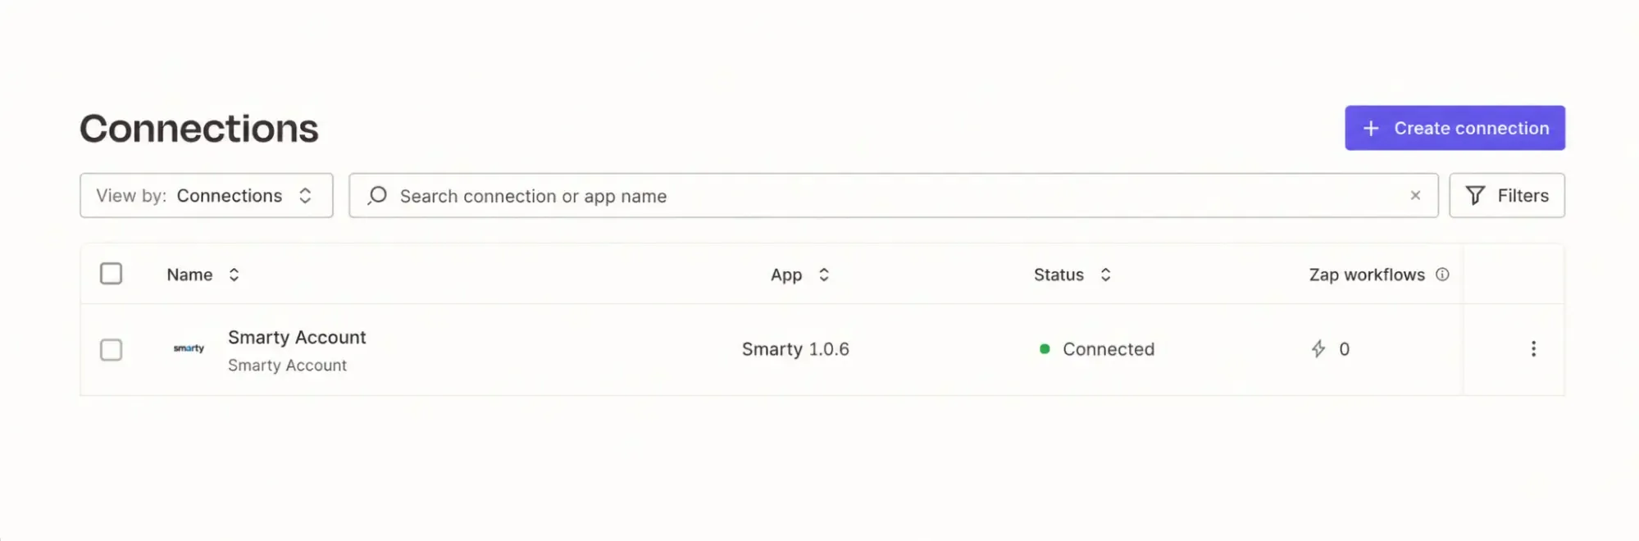This screenshot has height=541, width=1639.
Task: Open the Filters button
Action: pyautogui.click(x=1507, y=195)
